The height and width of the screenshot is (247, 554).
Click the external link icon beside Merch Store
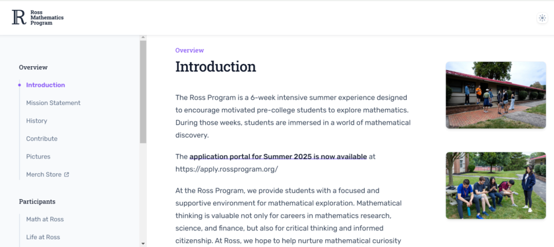66,175
